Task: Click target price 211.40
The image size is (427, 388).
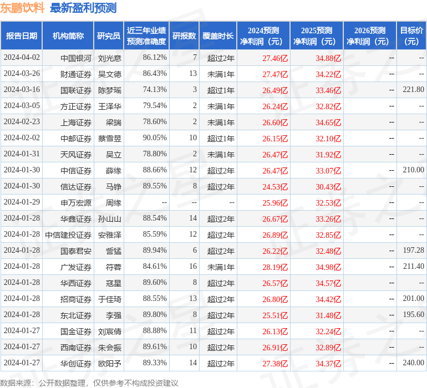Action: click(x=413, y=266)
